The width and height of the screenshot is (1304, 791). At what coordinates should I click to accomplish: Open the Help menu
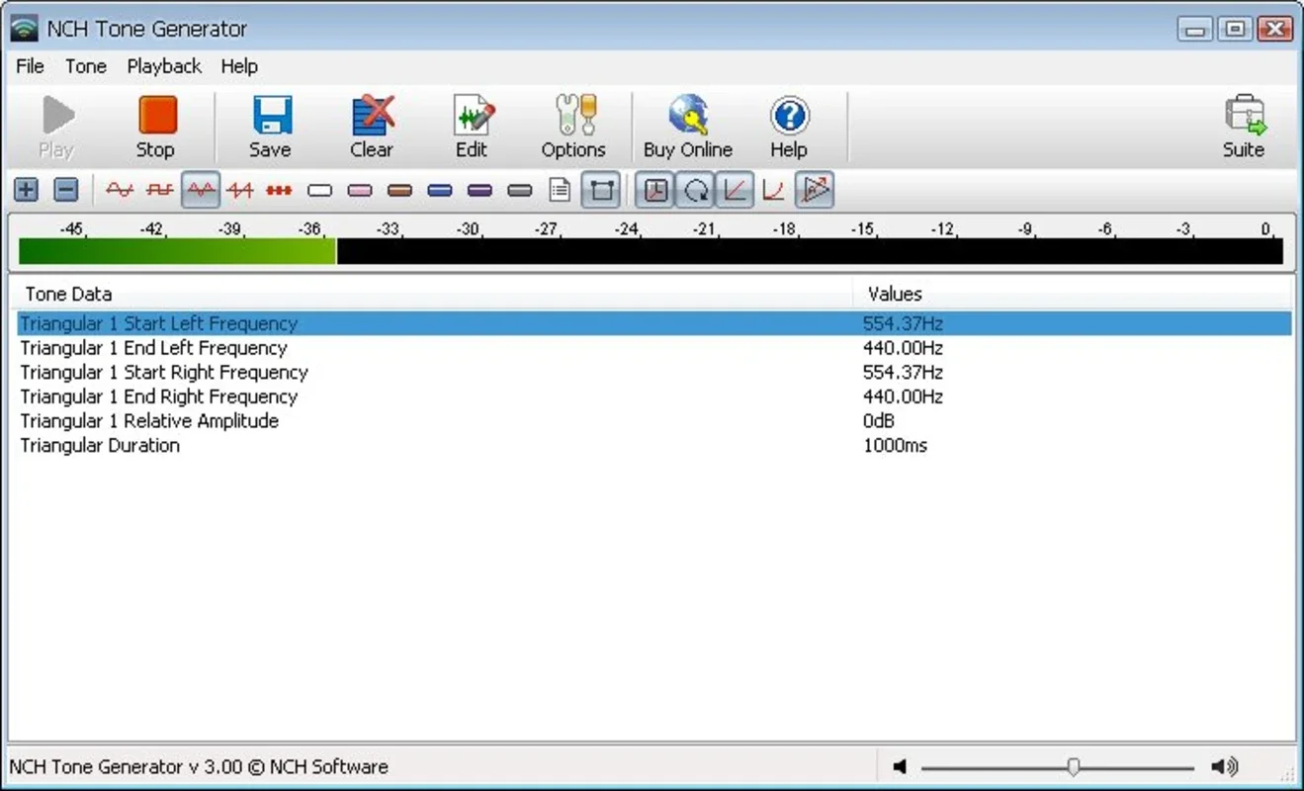click(x=239, y=66)
